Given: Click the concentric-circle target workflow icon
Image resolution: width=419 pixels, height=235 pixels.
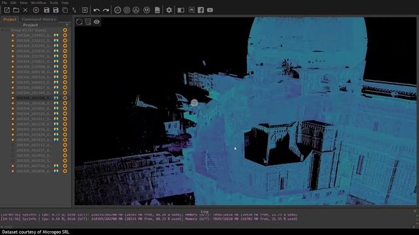Looking at the screenshot, I should 126,10.
